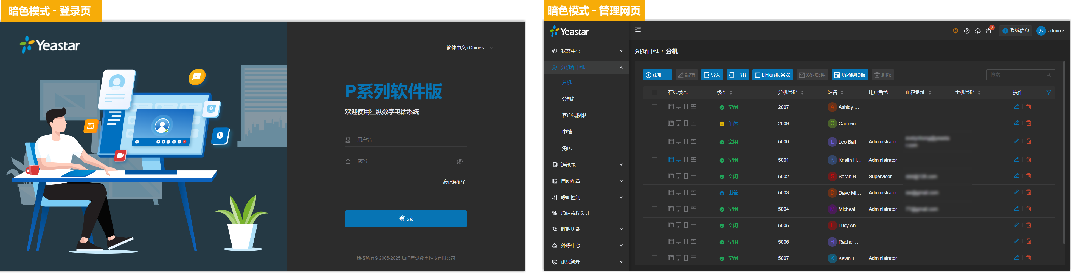Go to 通话流程设计 in sidebar
Image resolution: width=1071 pixels, height=273 pixels.
coord(575,213)
